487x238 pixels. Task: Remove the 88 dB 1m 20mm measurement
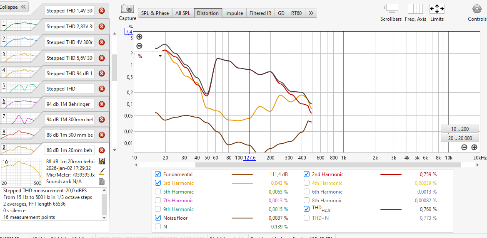pos(101,150)
